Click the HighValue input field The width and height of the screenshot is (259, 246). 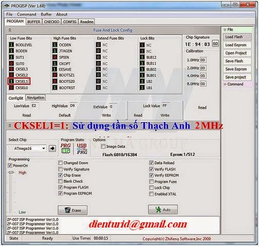click(73, 106)
